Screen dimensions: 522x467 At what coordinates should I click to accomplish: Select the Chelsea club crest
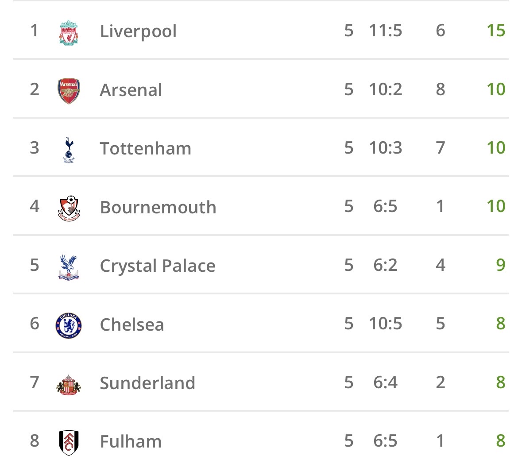[x=69, y=325]
